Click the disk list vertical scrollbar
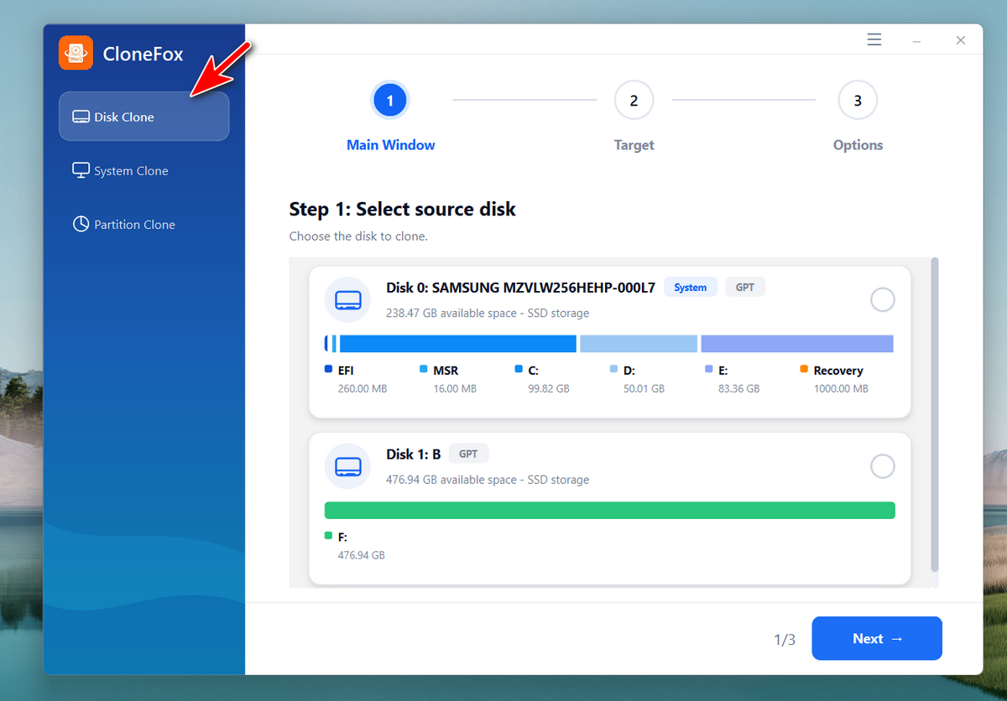The width and height of the screenshot is (1007, 701). (935, 415)
